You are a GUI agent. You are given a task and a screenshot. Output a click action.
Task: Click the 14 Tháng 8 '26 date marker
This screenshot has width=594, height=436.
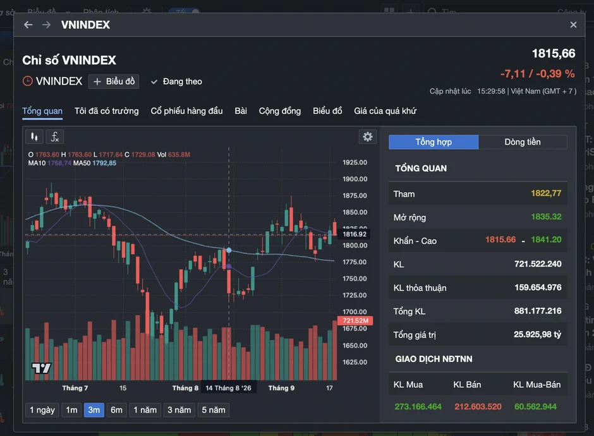tap(228, 388)
